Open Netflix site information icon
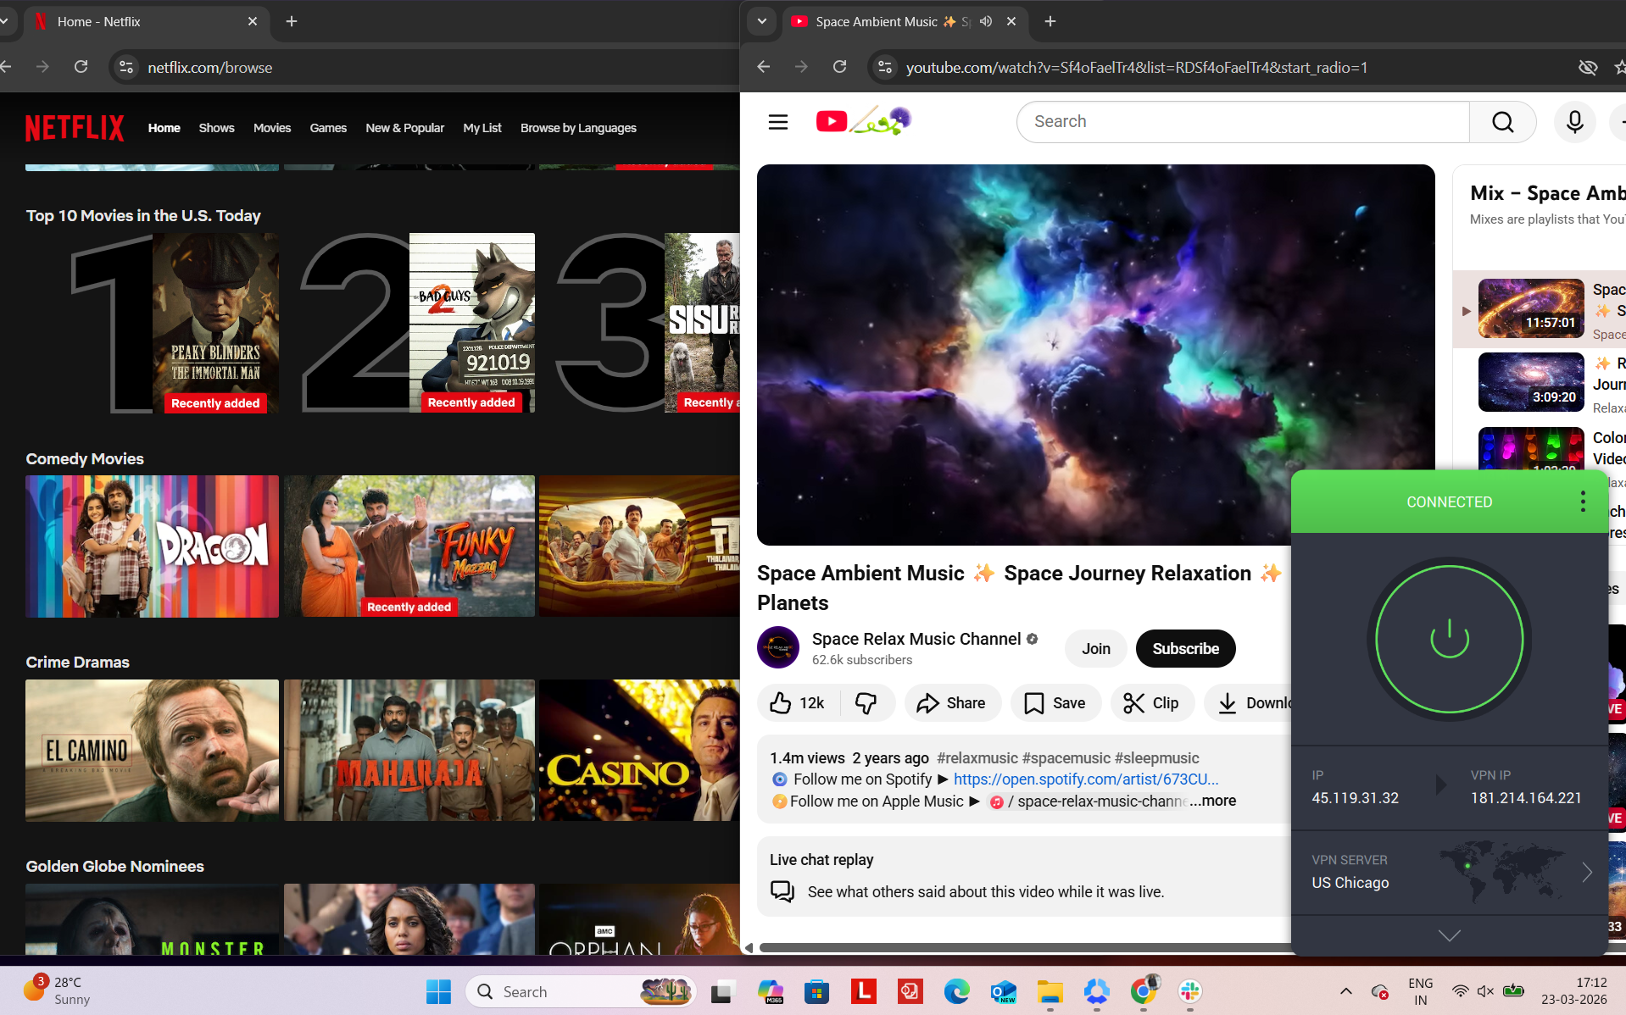 [125, 67]
